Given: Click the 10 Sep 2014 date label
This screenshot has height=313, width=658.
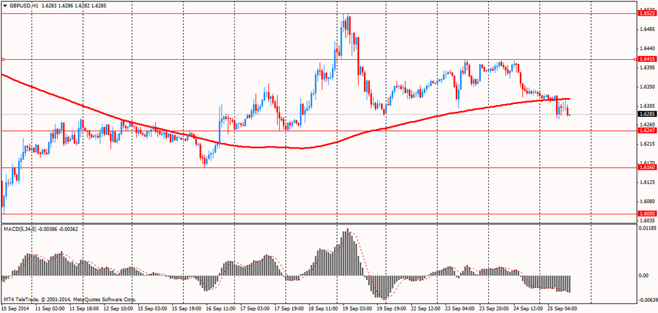Looking at the screenshot, I should [14, 308].
